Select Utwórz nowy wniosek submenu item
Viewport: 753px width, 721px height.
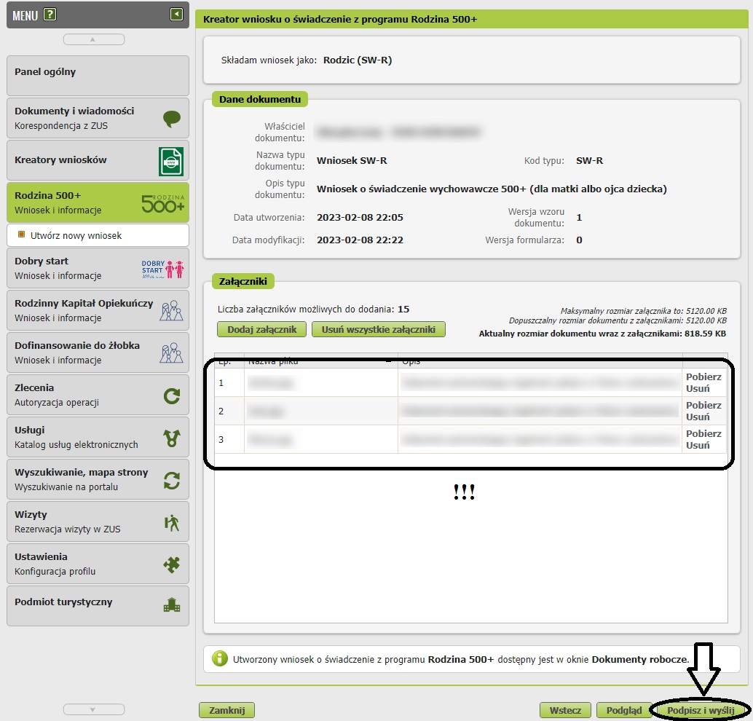76,236
